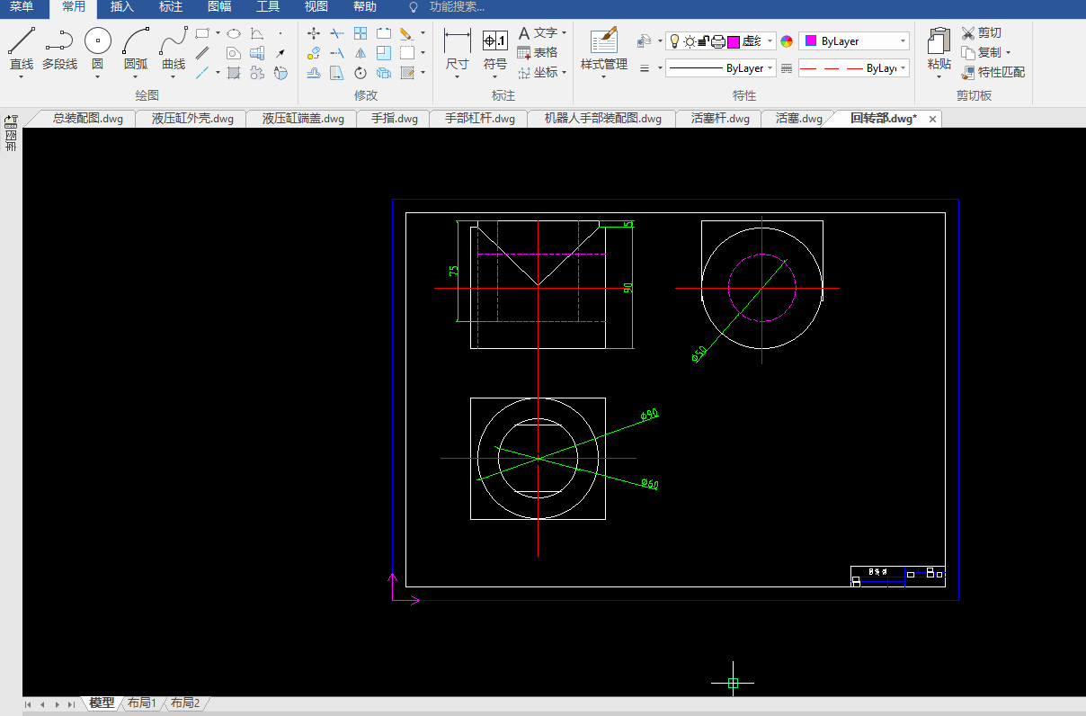Go to first layout tab arrow
Viewport: 1086px width, 716px height.
[28, 704]
